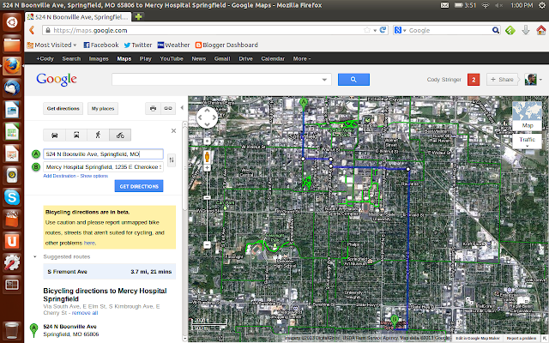Click the map pan navigation control
This screenshot has height=343, width=549.
click(207, 117)
